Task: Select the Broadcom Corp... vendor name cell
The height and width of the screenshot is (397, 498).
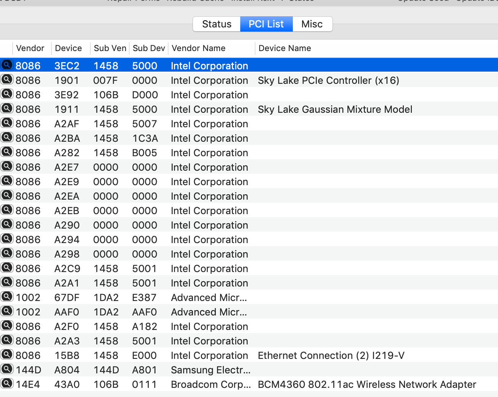Action: tap(210, 384)
